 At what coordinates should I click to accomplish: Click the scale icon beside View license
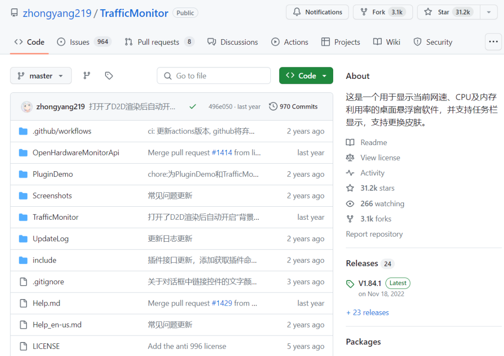[x=350, y=158]
